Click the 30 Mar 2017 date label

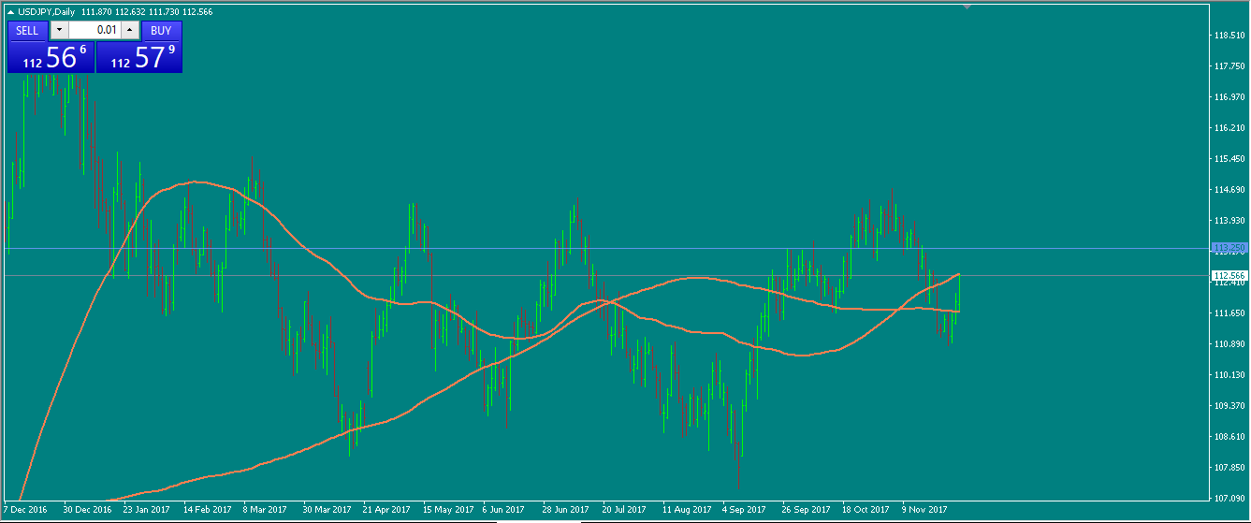(x=327, y=510)
